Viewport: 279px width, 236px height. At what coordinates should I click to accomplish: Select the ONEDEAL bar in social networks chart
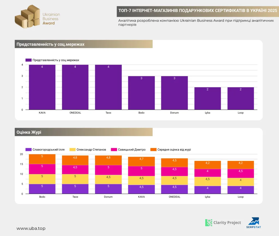pyautogui.click(x=75, y=87)
